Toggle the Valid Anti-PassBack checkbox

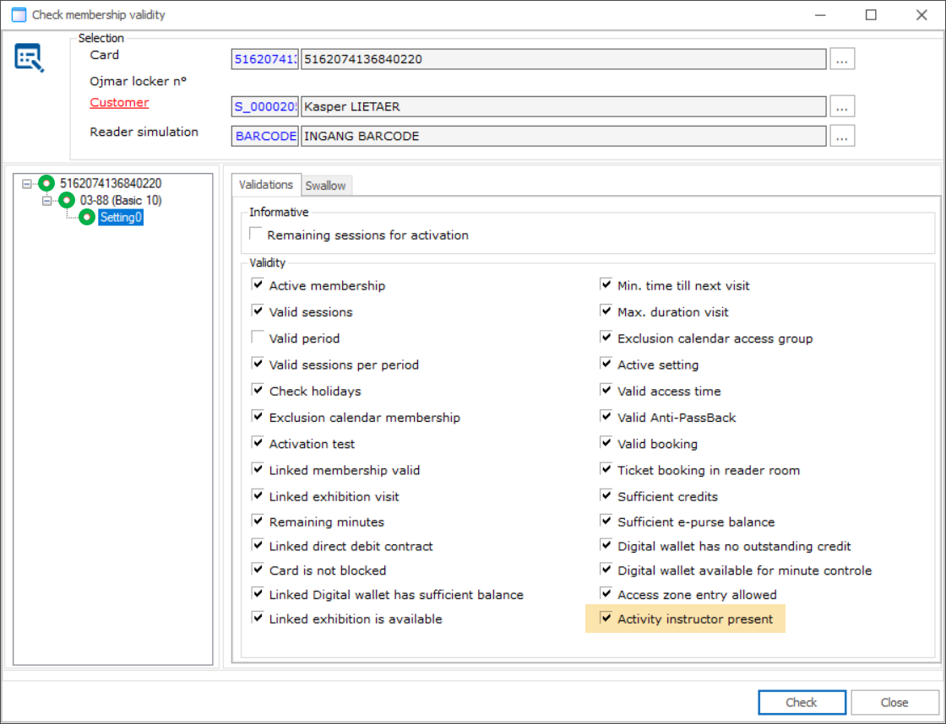(606, 417)
